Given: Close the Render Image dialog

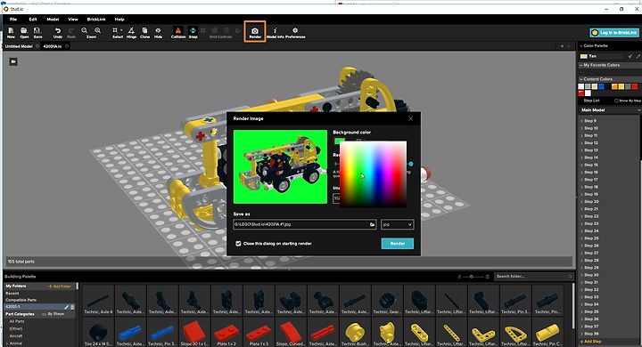Looking at the screenshot, I should pyautogui.click(x=411, y=118).
